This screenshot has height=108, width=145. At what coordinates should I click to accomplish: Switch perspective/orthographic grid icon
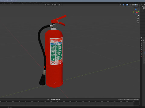tap(138, 23)
